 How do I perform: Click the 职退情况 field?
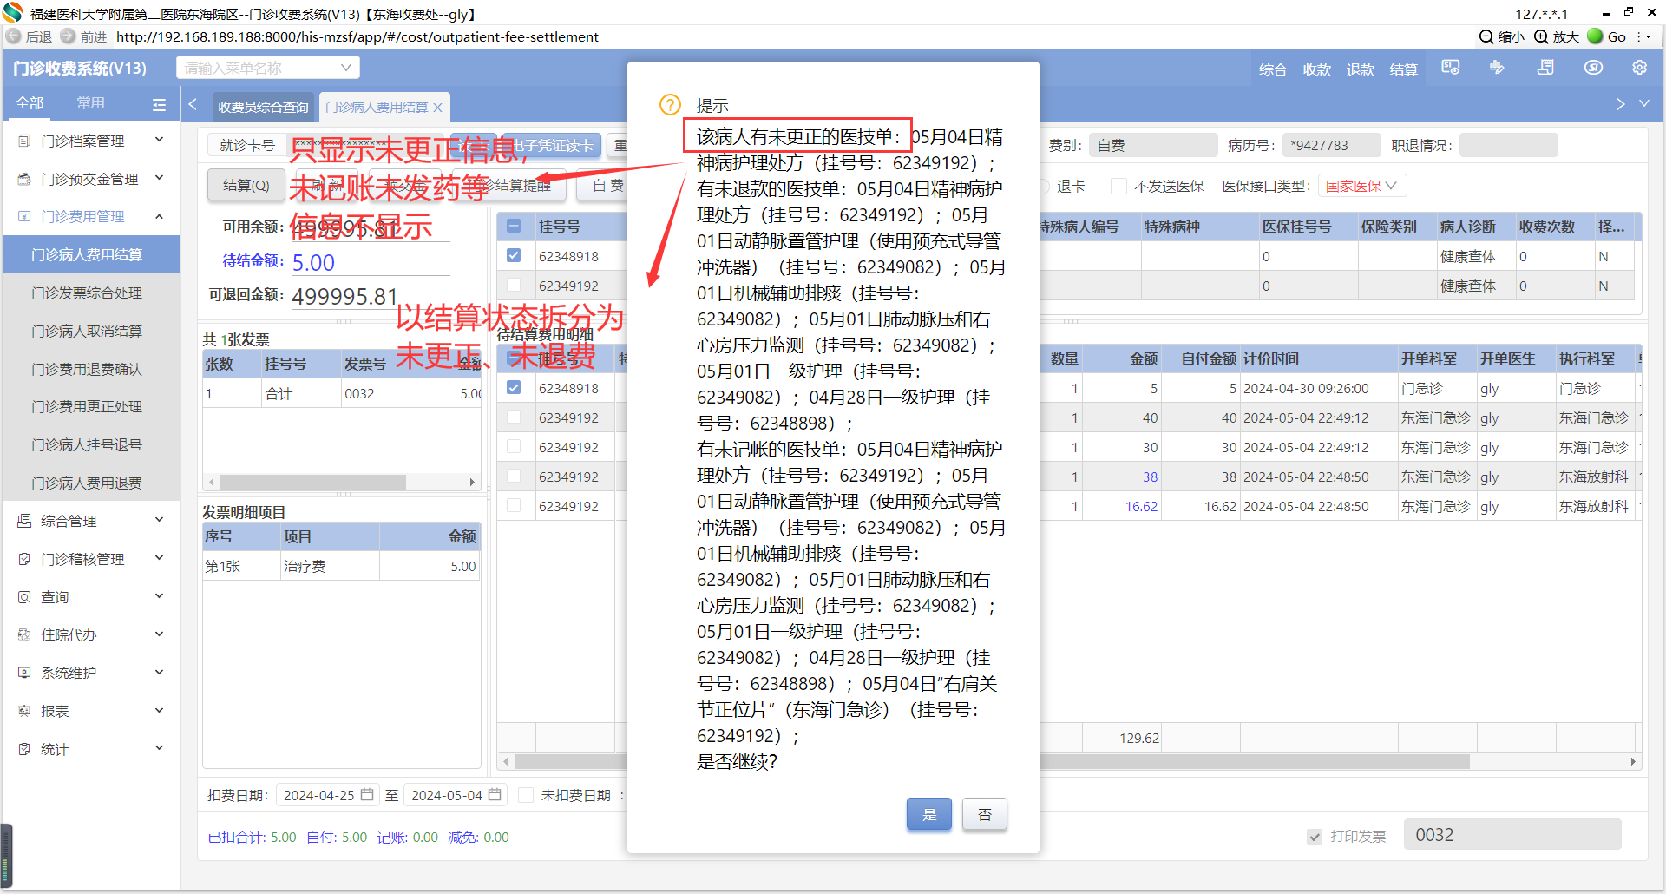pos(1508,145)
